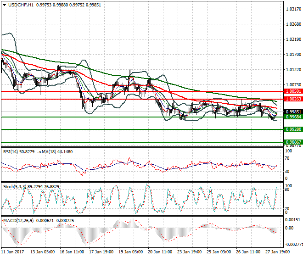Click the 19 Jan 03:00 time label
The width and height of the screenshot is (303, 257).
click(131, 252)
